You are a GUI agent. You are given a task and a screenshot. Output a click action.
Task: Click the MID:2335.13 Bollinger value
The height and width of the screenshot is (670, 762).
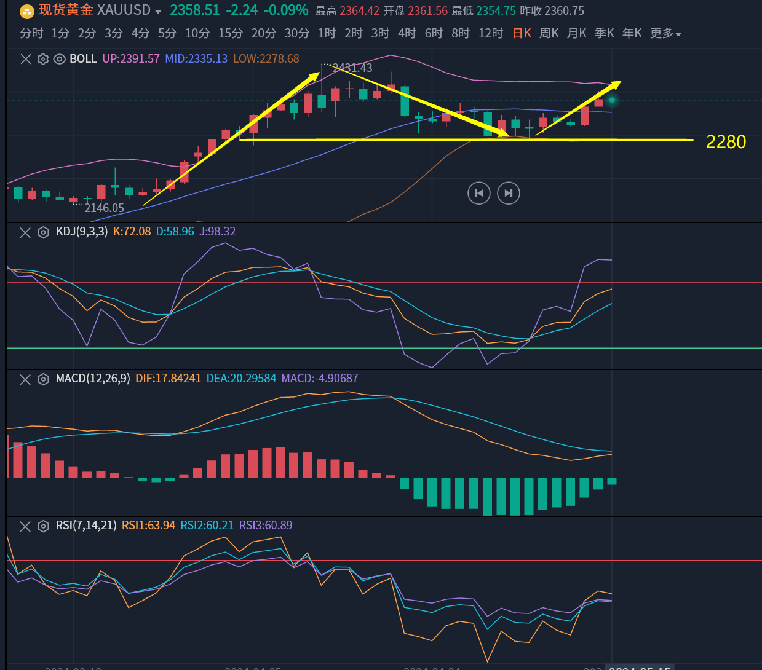tap(196, 59)
